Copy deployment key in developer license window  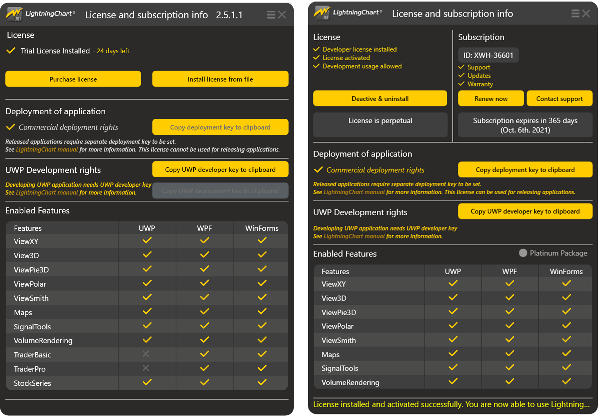525,170
